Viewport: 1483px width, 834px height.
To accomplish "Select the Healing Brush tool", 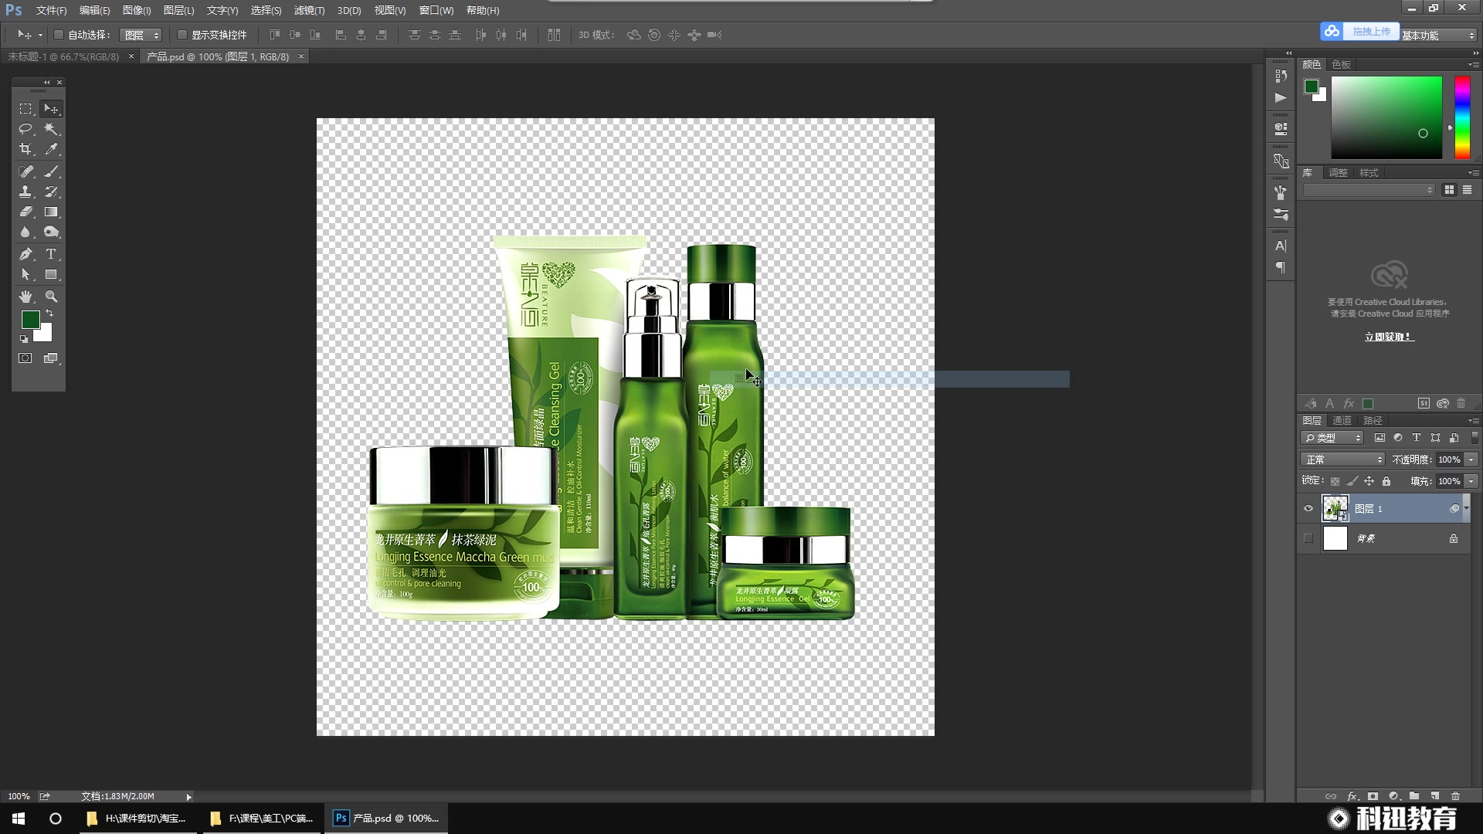I will pos(25,171).
